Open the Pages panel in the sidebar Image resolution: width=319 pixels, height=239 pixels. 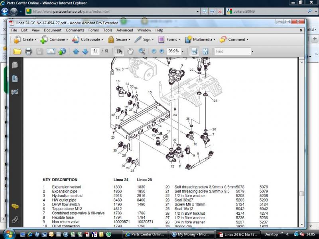pos(15,65)
